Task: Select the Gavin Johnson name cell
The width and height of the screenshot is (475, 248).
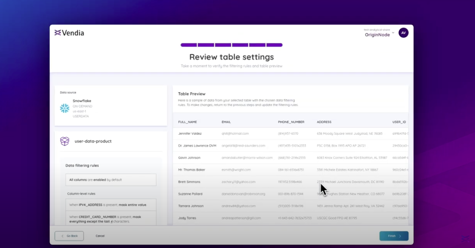Action: click(x=189, y=158)
